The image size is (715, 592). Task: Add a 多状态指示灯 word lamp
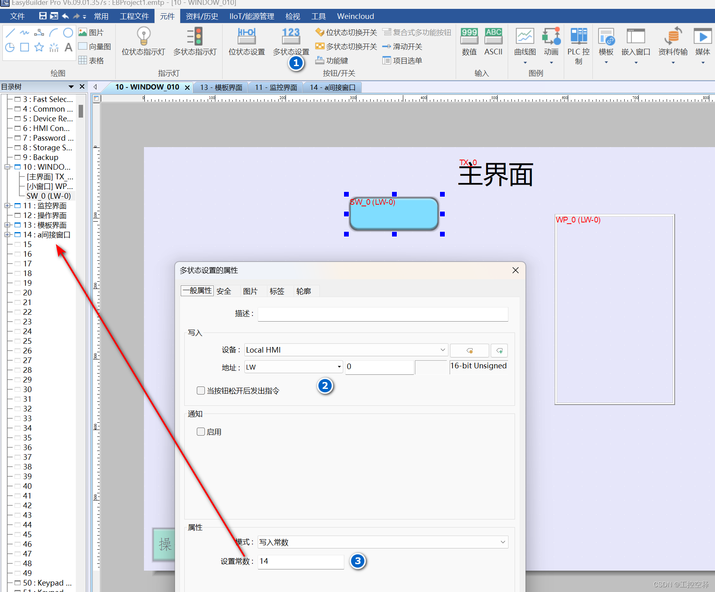195,41
